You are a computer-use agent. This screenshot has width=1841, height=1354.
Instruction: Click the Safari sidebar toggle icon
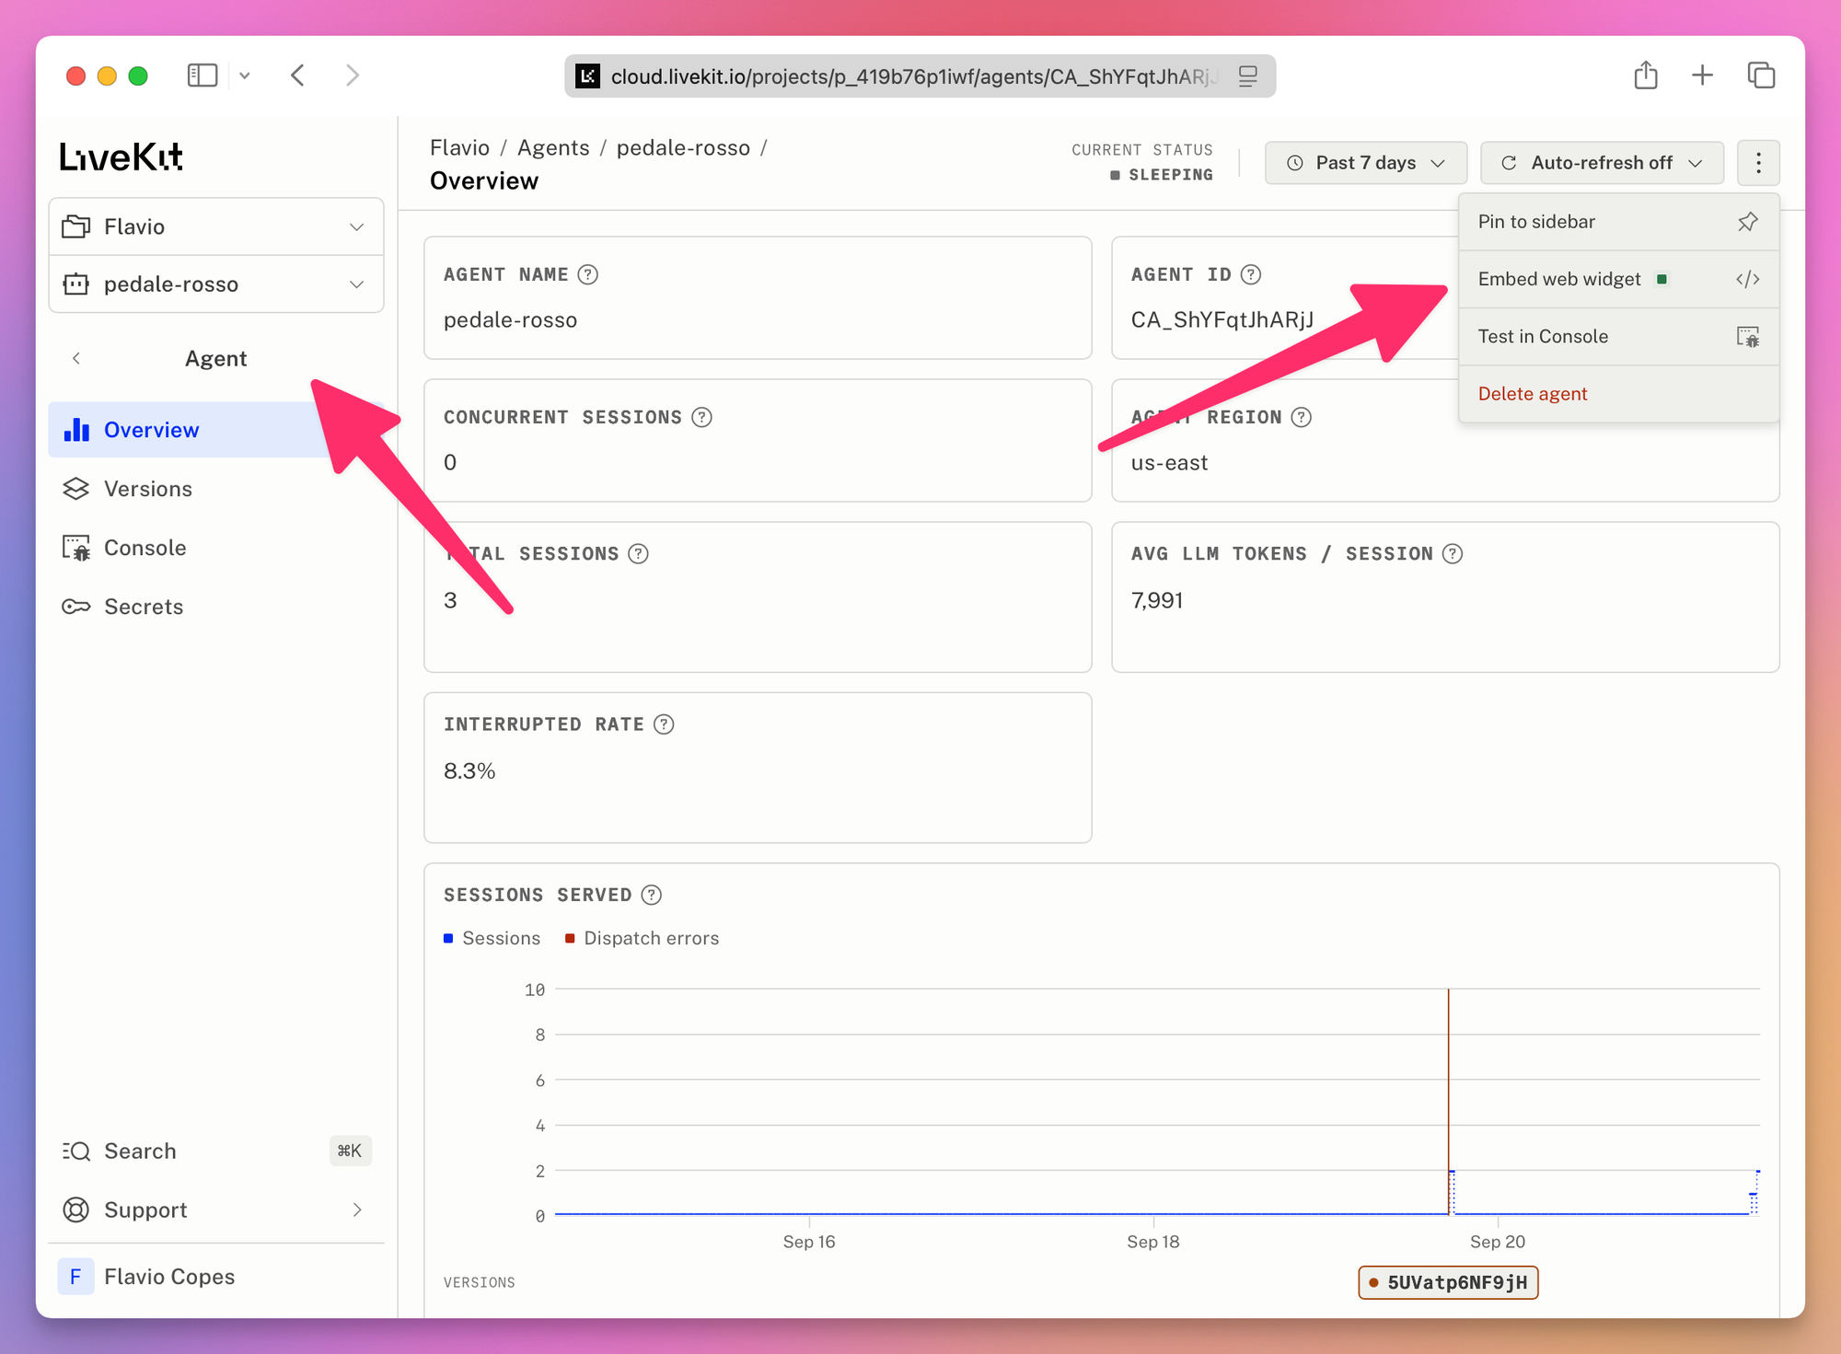(202, 75)
